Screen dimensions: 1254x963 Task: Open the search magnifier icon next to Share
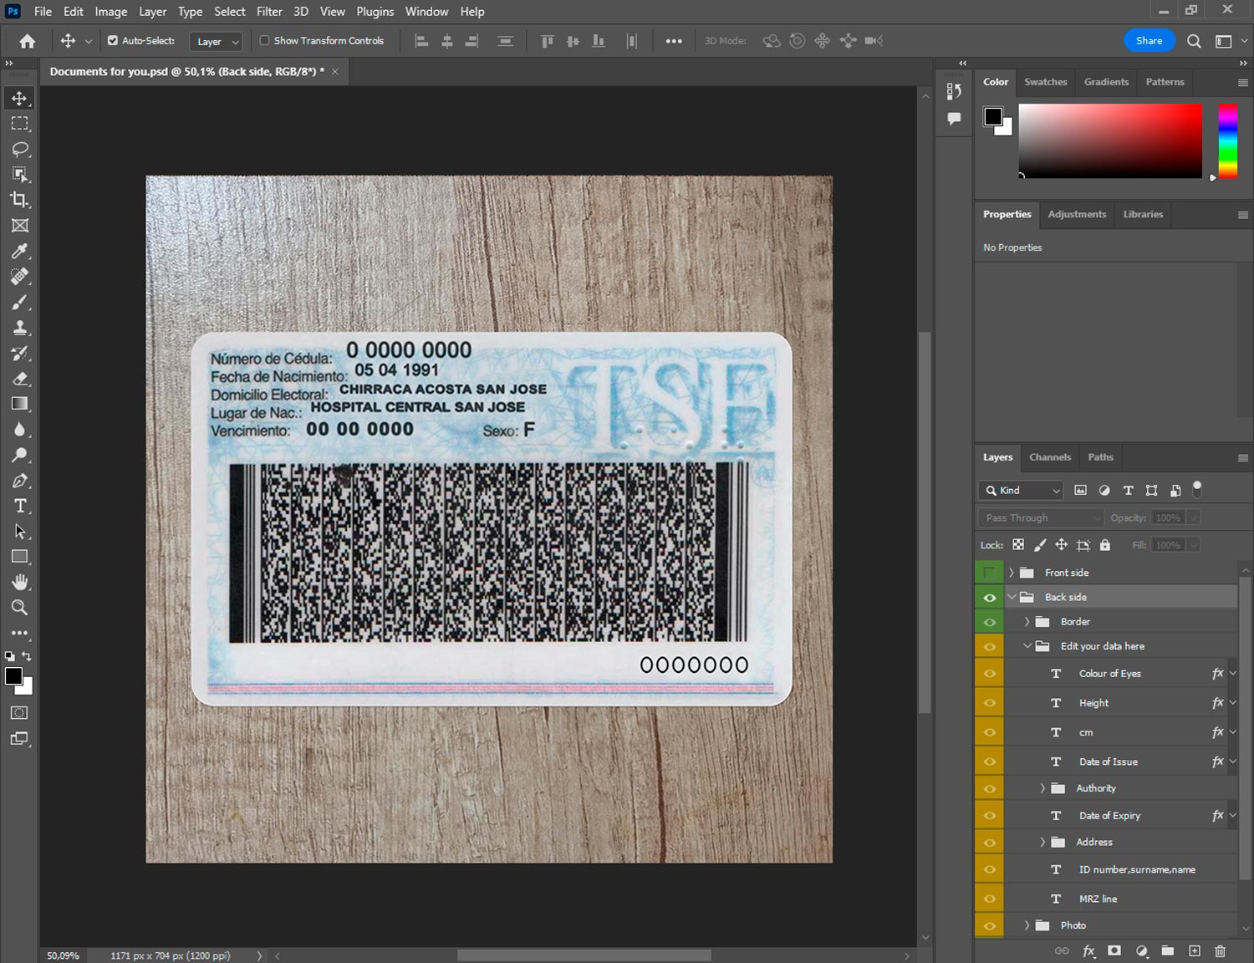[1194, 41]
